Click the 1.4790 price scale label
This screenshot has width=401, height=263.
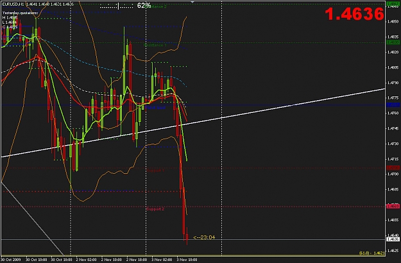pyautogui.click(x=393, y=83)
